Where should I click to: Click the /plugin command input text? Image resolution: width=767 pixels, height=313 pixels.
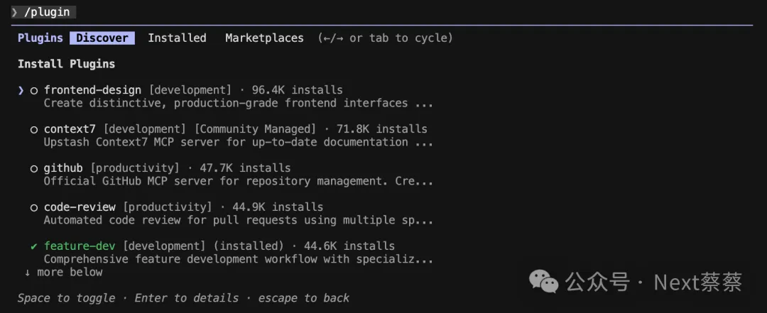click(48, 12)
